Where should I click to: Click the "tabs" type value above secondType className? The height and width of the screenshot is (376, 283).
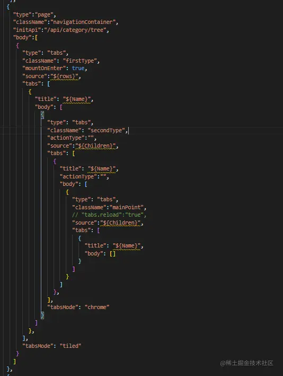point(81,122)
